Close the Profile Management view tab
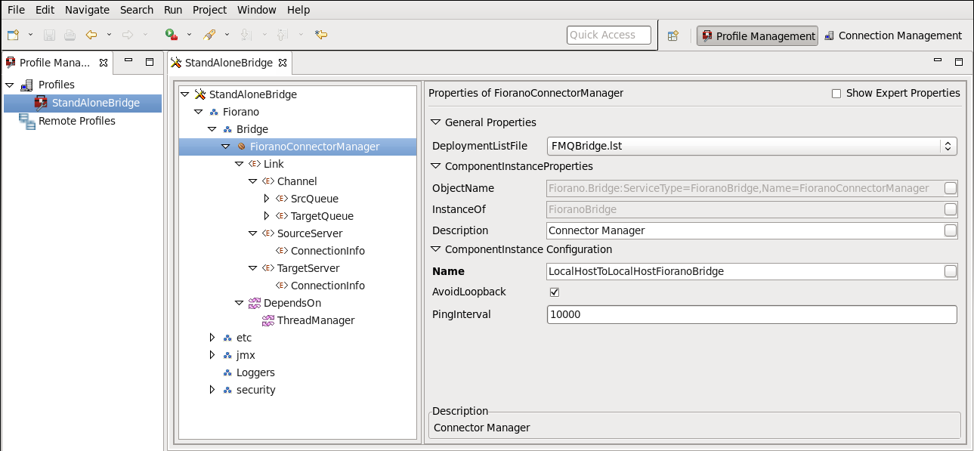The image size is (974, 451). pyautogui.click(x=104, y=63)
